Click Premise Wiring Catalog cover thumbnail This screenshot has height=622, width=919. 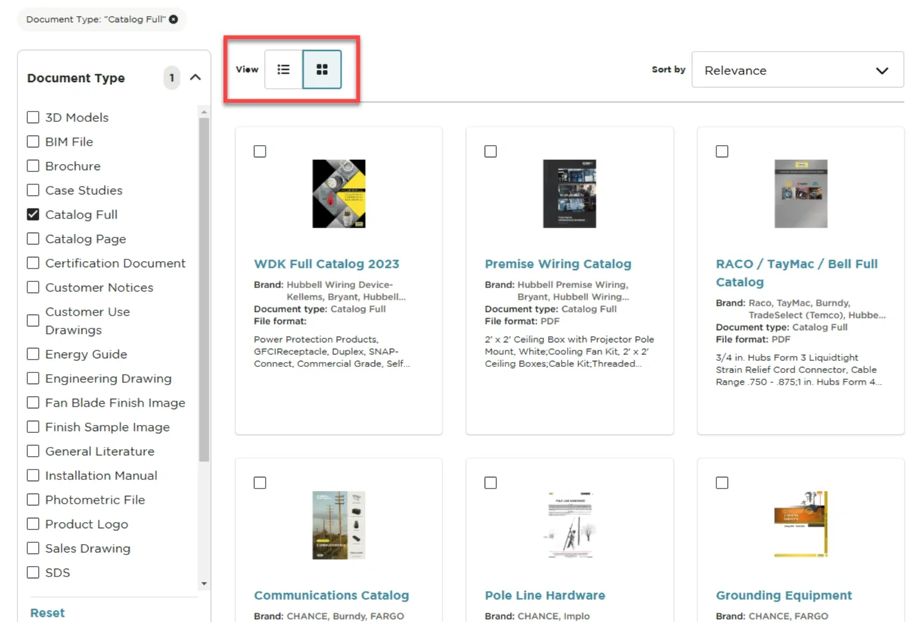click(x=569, y=193)
